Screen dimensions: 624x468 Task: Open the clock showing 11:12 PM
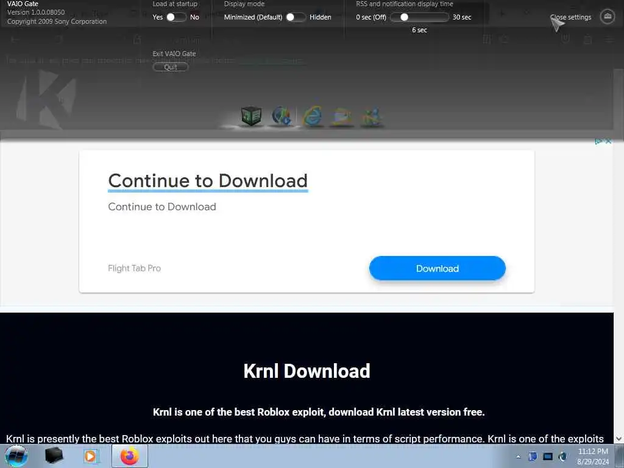pos(593,452)
